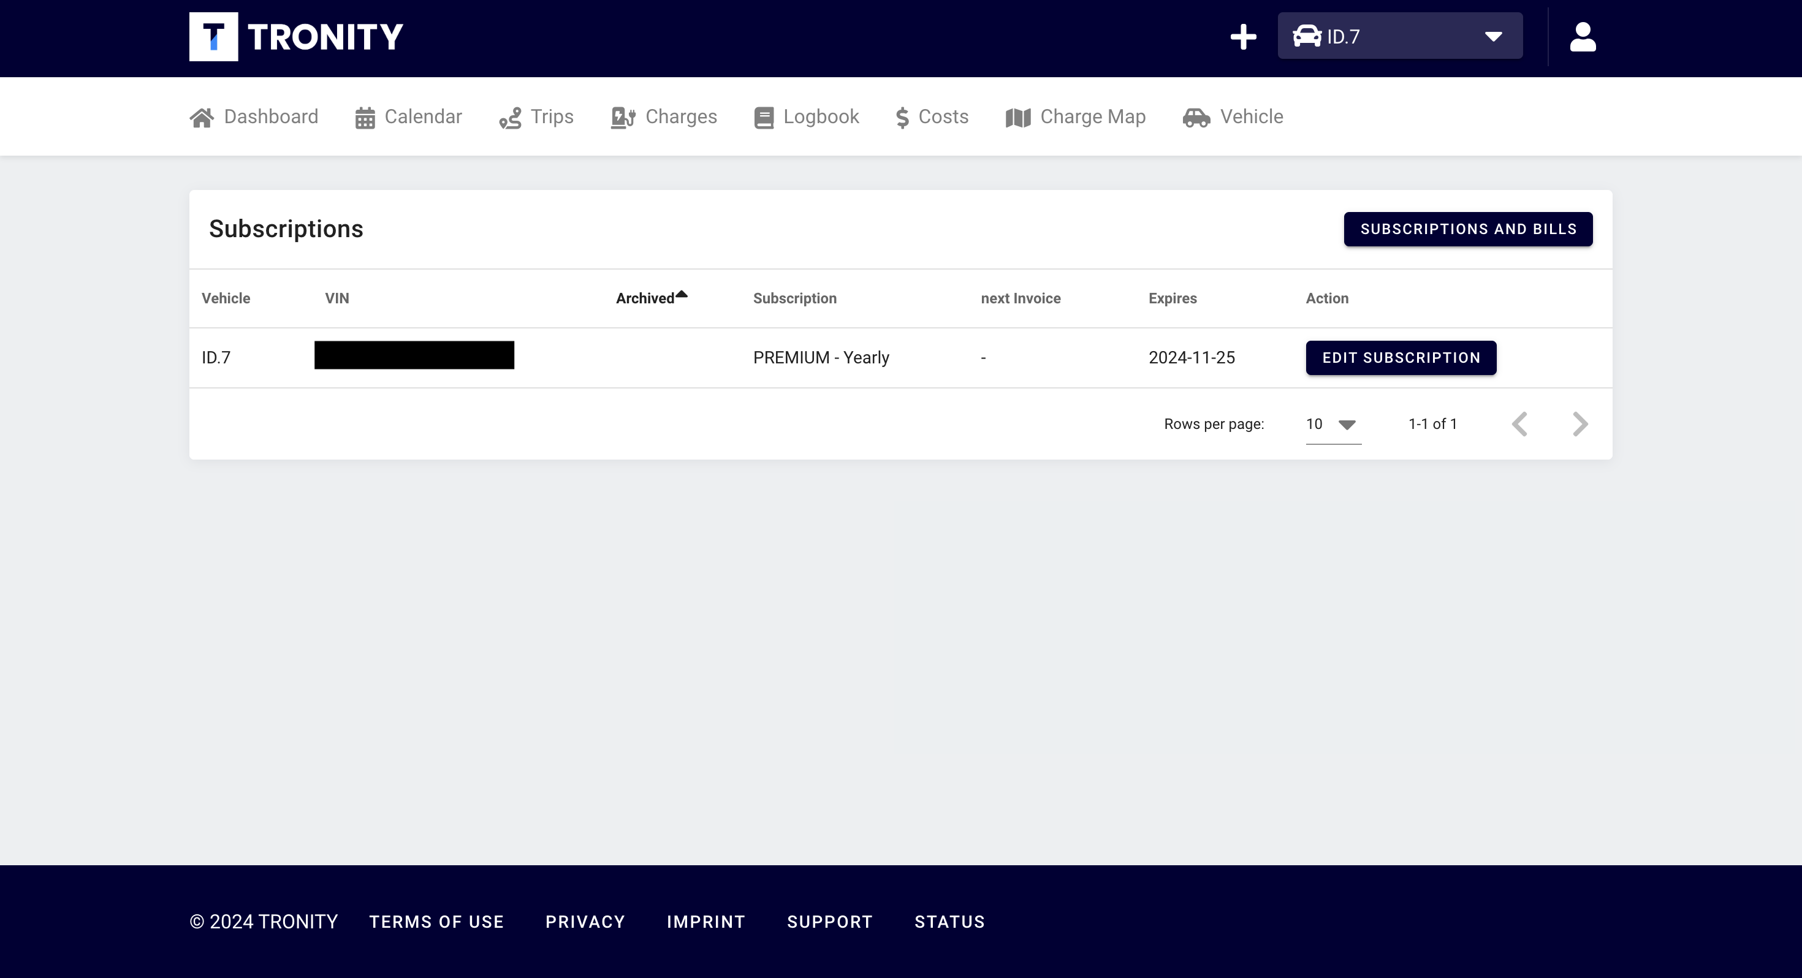View the Charge Map tab
This screenshot has width=1802, height=978.
[x=1075, y=117]
